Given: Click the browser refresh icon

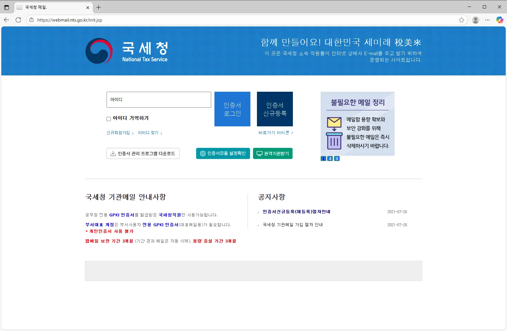Looking at the screenshot, I should point(18,20).
